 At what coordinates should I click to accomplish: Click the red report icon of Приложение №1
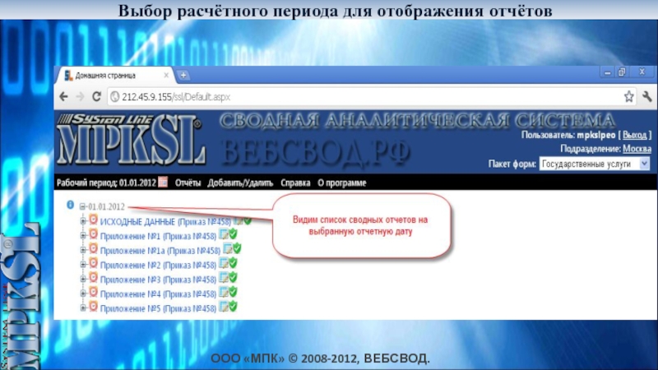(x=93, y=234)
